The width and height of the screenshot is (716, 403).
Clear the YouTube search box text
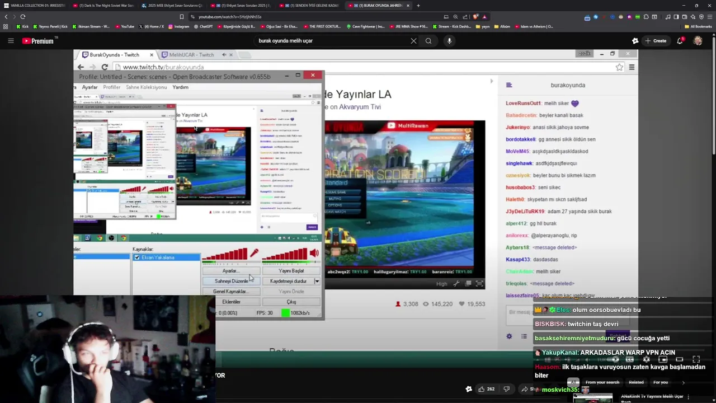[x=413, y=41]
